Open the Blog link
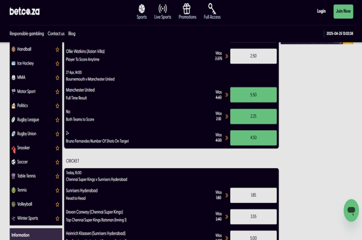 pyautogui.click(x=72, y=34)
